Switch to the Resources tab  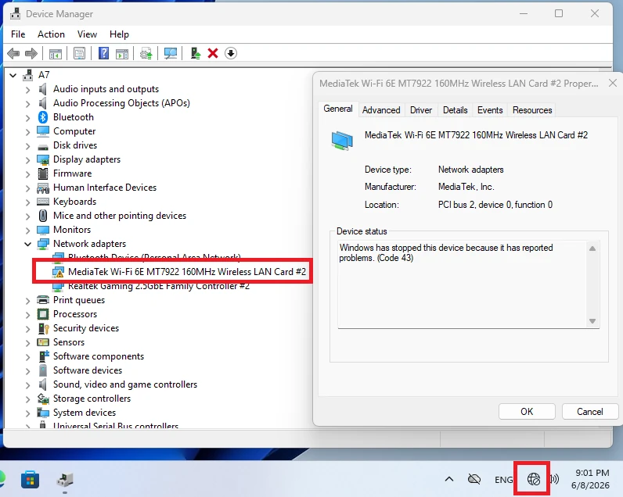[x=532, y=110]
